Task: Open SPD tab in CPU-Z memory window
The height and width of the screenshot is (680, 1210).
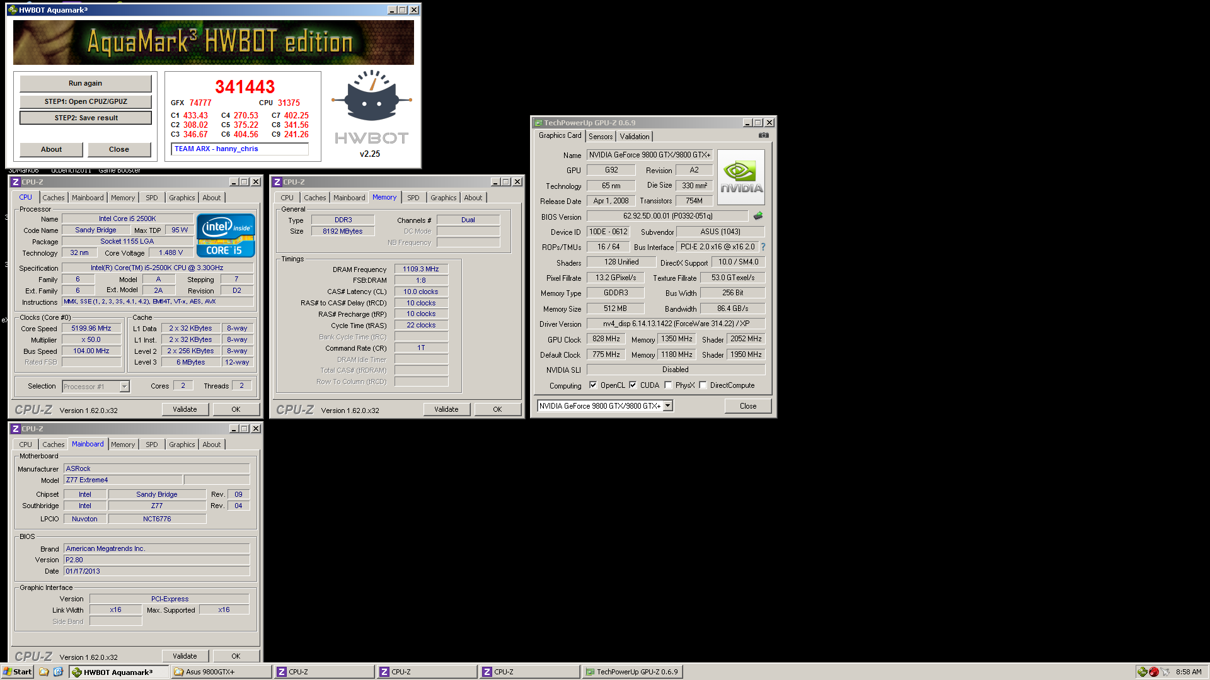Action: [413, 198]
